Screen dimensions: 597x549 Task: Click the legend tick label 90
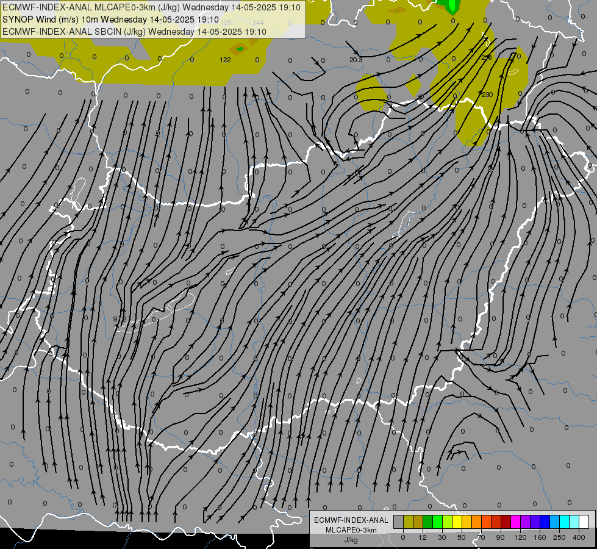(500, 538)
